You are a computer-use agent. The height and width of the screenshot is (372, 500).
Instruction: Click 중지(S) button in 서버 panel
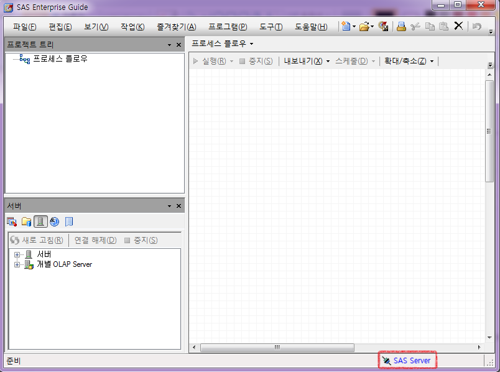click(141, 240)
